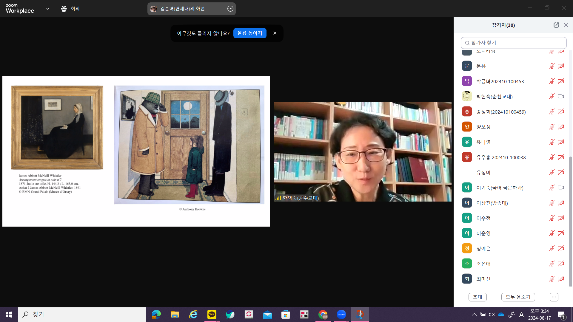Click the muted volume tray icon

click(492, 315)
